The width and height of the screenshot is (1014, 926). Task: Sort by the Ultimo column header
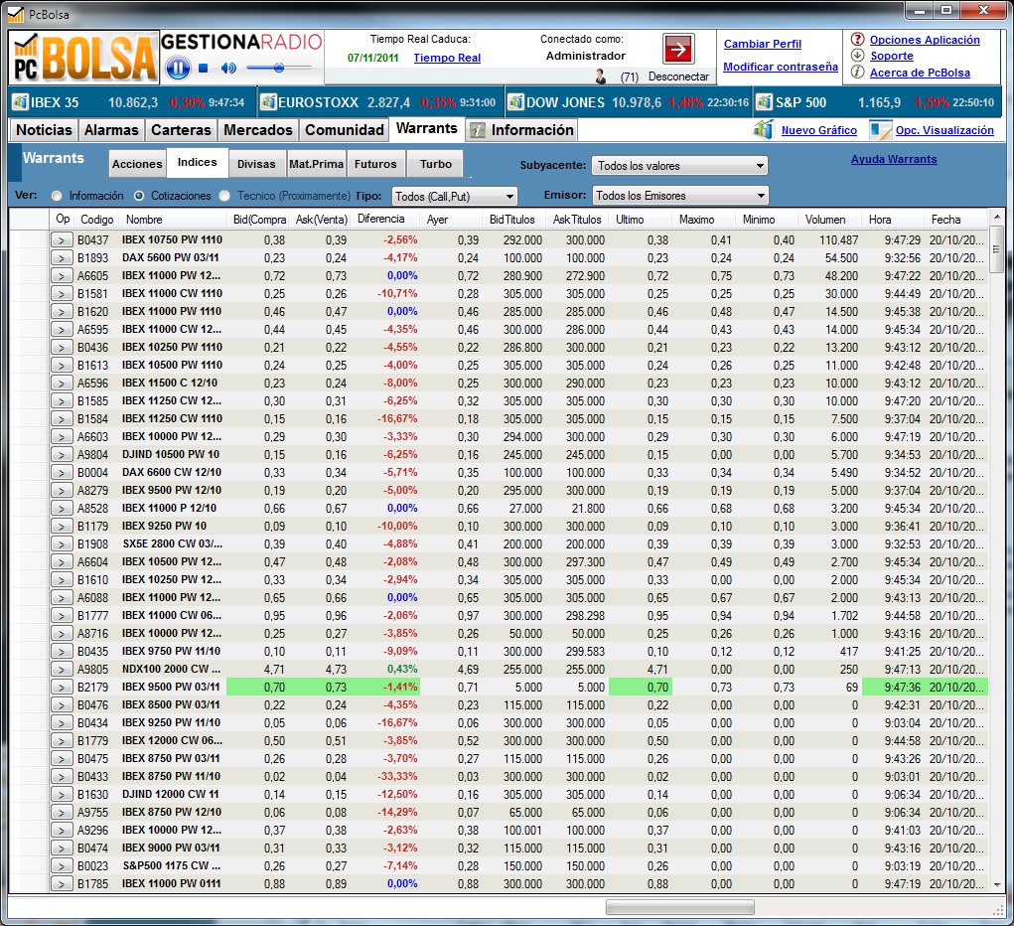pos(641,220)
